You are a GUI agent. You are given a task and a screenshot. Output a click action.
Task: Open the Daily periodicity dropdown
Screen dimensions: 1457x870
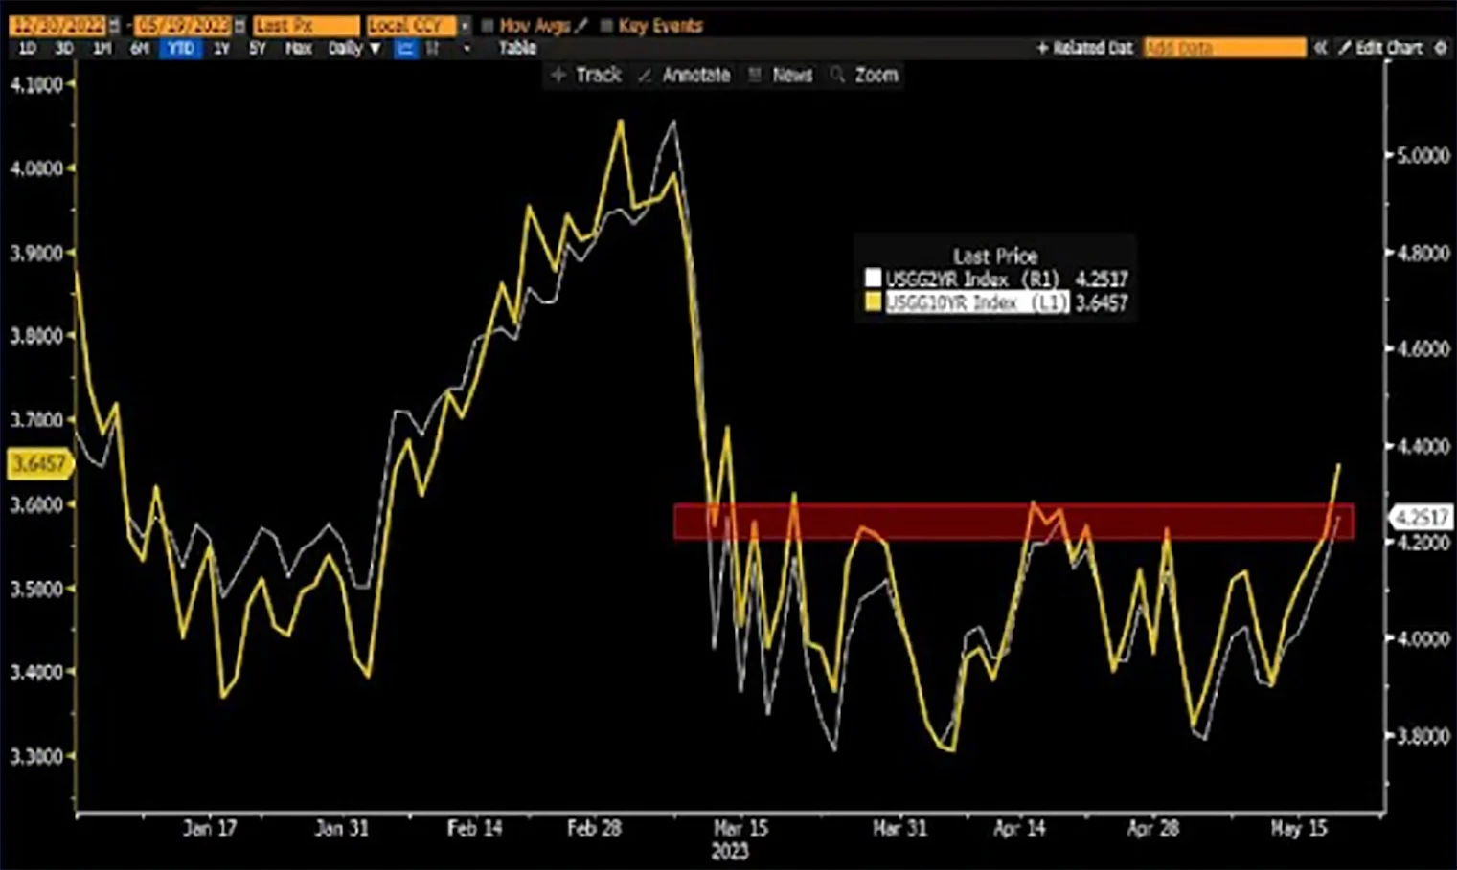click(353, 48)
